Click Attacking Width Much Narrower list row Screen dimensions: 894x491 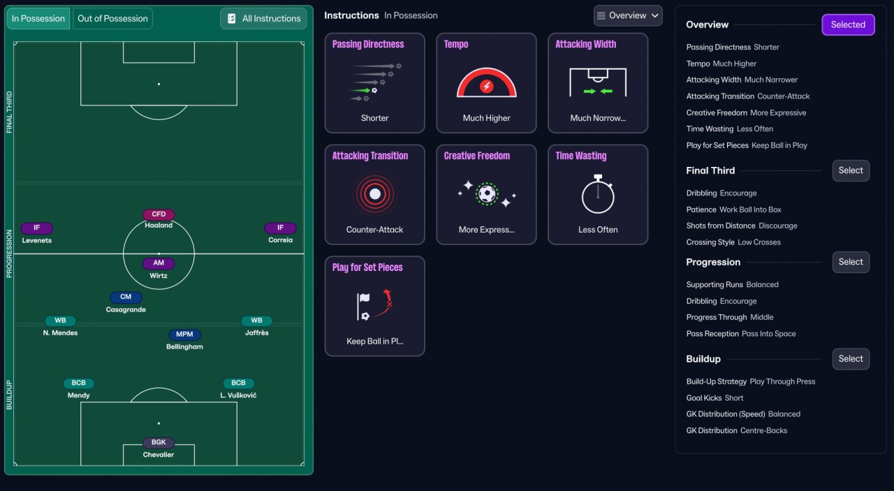tap(742, 80)
